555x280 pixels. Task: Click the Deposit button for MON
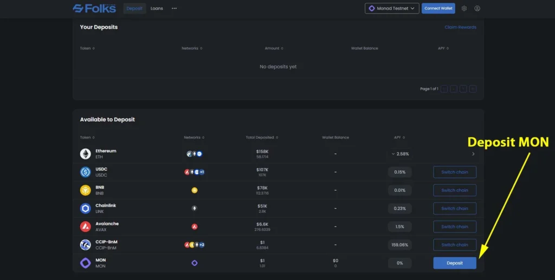[x=455, y=263]
